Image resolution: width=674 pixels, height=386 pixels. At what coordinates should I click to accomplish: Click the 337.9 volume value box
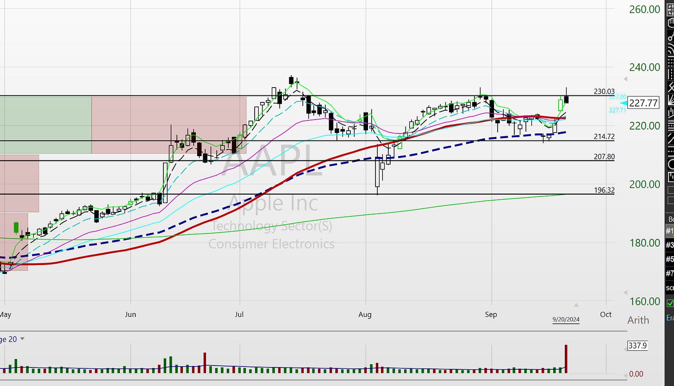pos(637,345)
